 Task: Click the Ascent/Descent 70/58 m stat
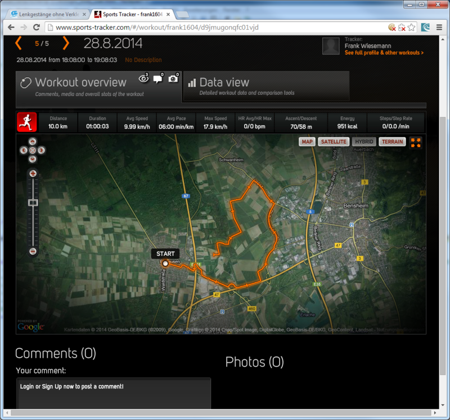pyautogui.click(x=301, y=123)
